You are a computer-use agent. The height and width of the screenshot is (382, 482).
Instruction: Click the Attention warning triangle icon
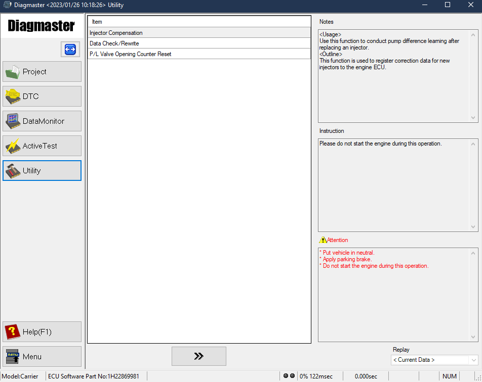click(323, 240)
